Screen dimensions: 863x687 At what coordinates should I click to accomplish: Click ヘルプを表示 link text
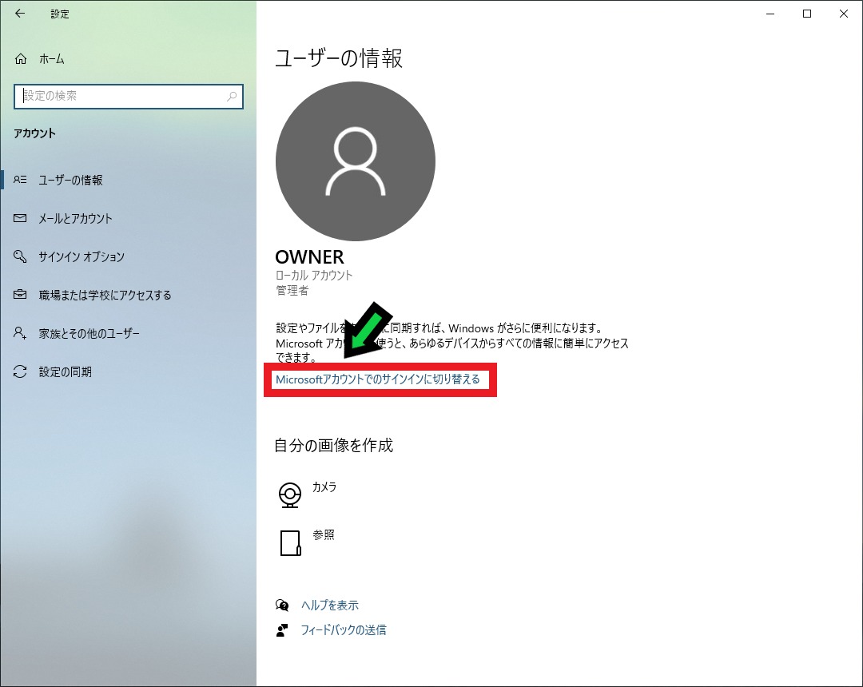[329, 606]
